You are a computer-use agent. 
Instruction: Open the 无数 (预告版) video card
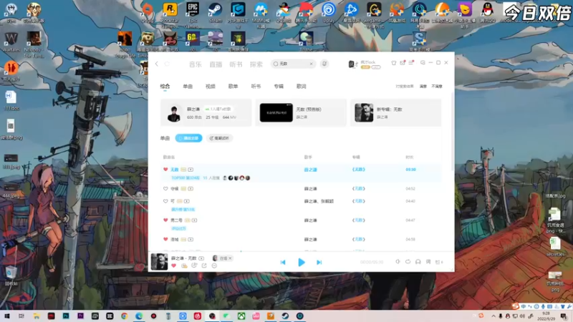(x=301, y=112)
